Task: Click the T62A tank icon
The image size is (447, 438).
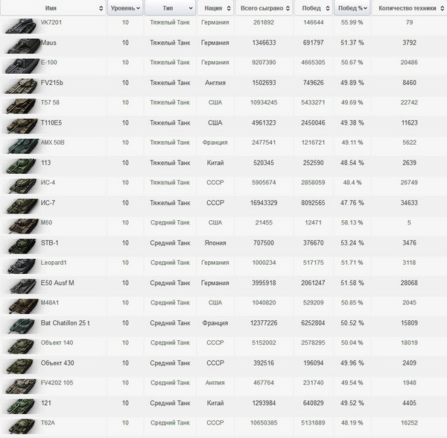Action: (x=19, y=425)
